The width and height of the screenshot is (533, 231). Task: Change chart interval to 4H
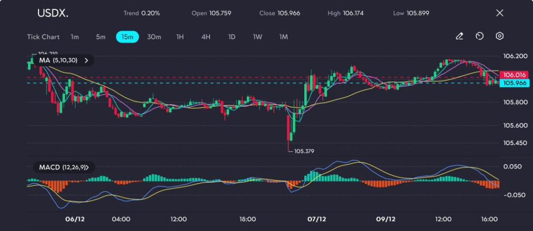[x=206, y=37]
